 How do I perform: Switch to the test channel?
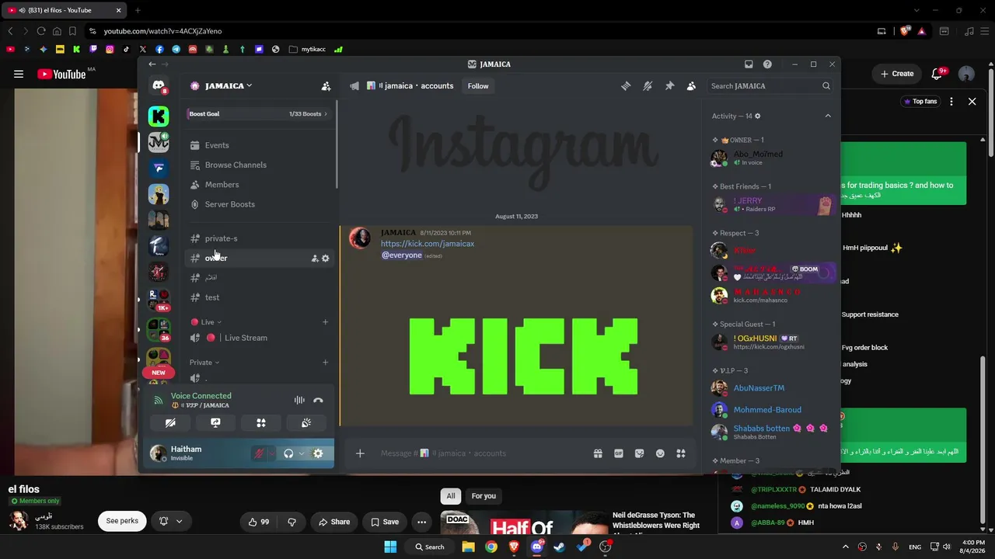pos(260,297)
